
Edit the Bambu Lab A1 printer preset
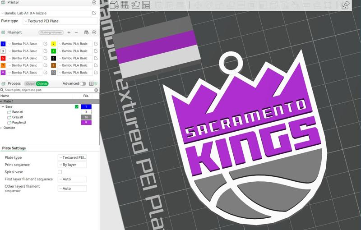point(94,13)
